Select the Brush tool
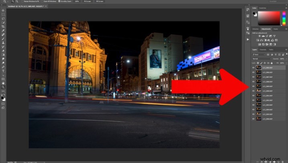Viewport: 288px width, 163px height. tap(3, 39)
